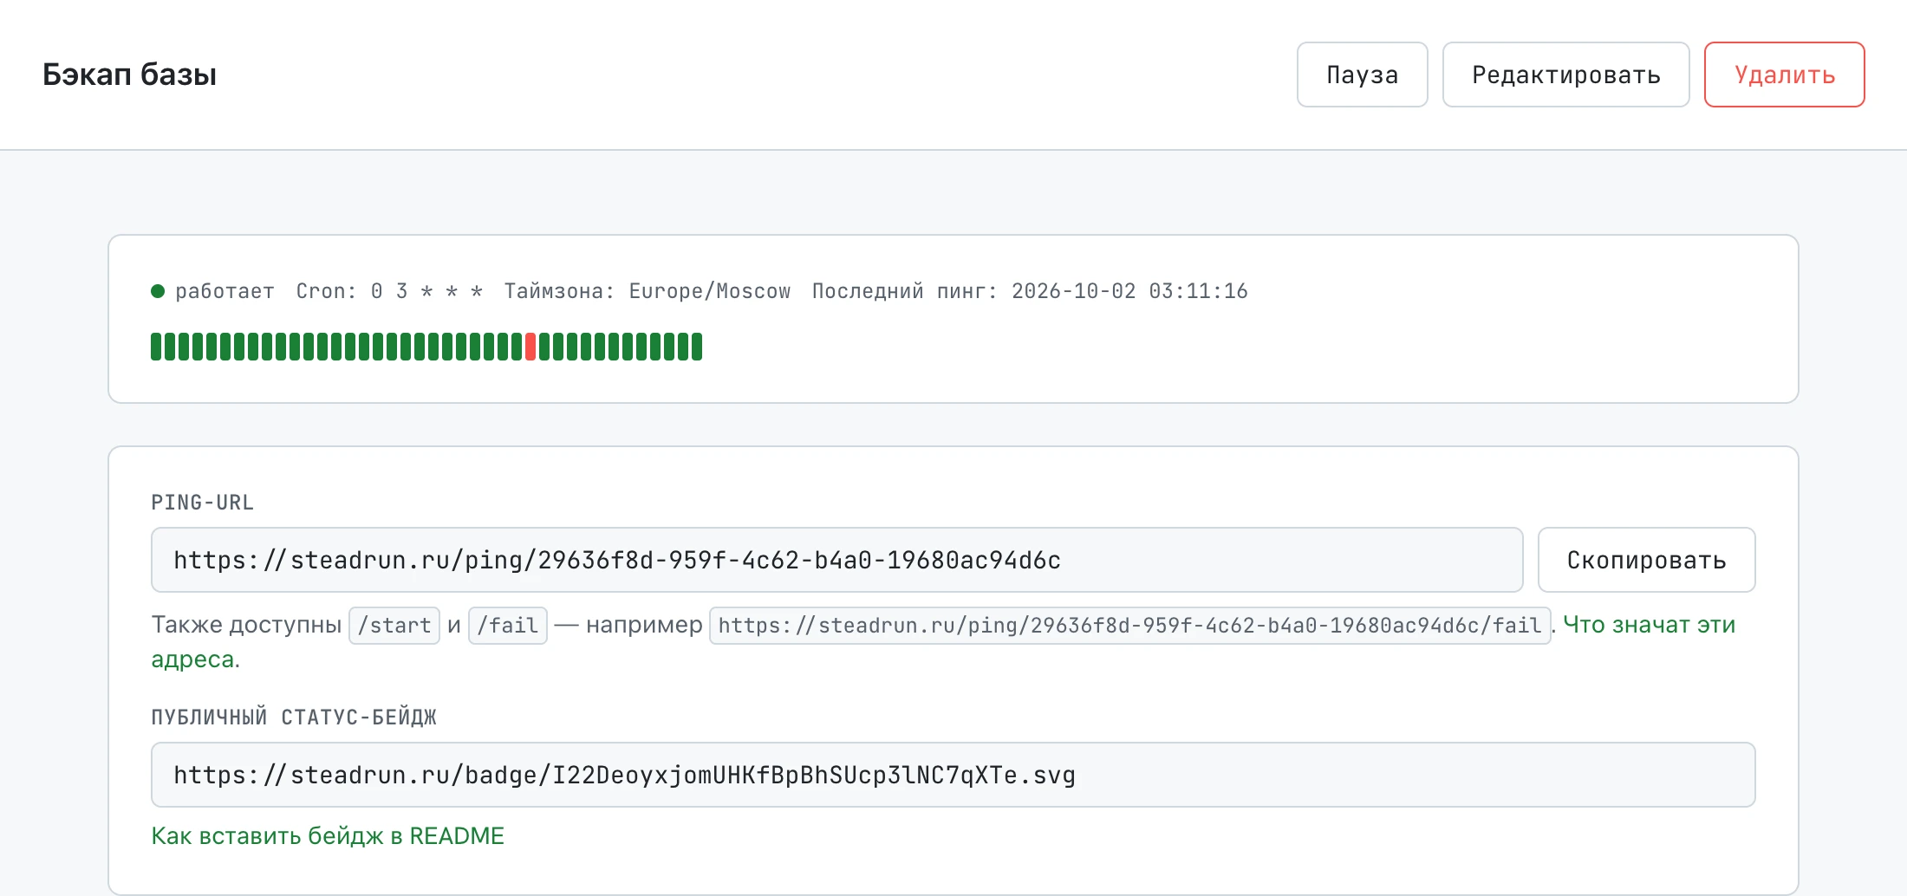Click 'Последний пинг: 2026-10-02 03:11:16' text
Screen dimensions: 1907x896
(x=1030, y=291)
